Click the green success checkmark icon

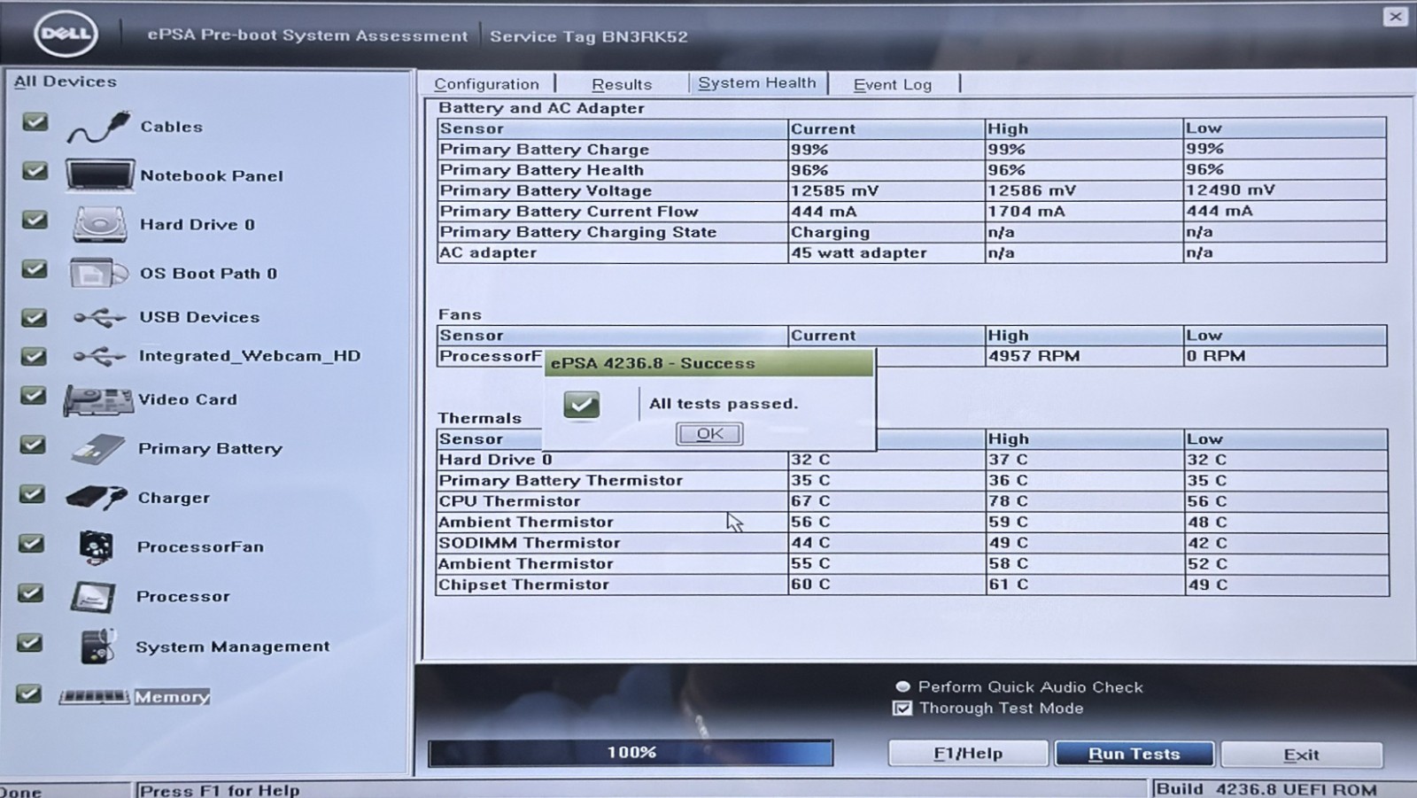pyautogui.click(x=581, y=405)
